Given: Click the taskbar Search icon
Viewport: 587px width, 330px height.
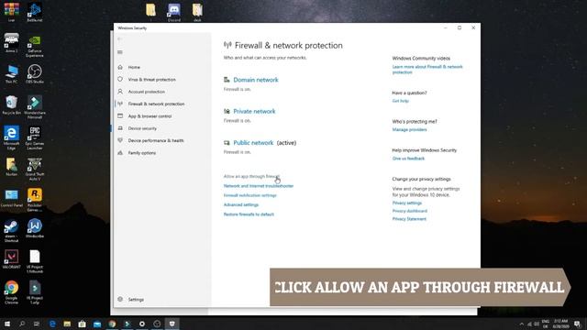Looking at the screenshot, I should [x=22, y=324].
